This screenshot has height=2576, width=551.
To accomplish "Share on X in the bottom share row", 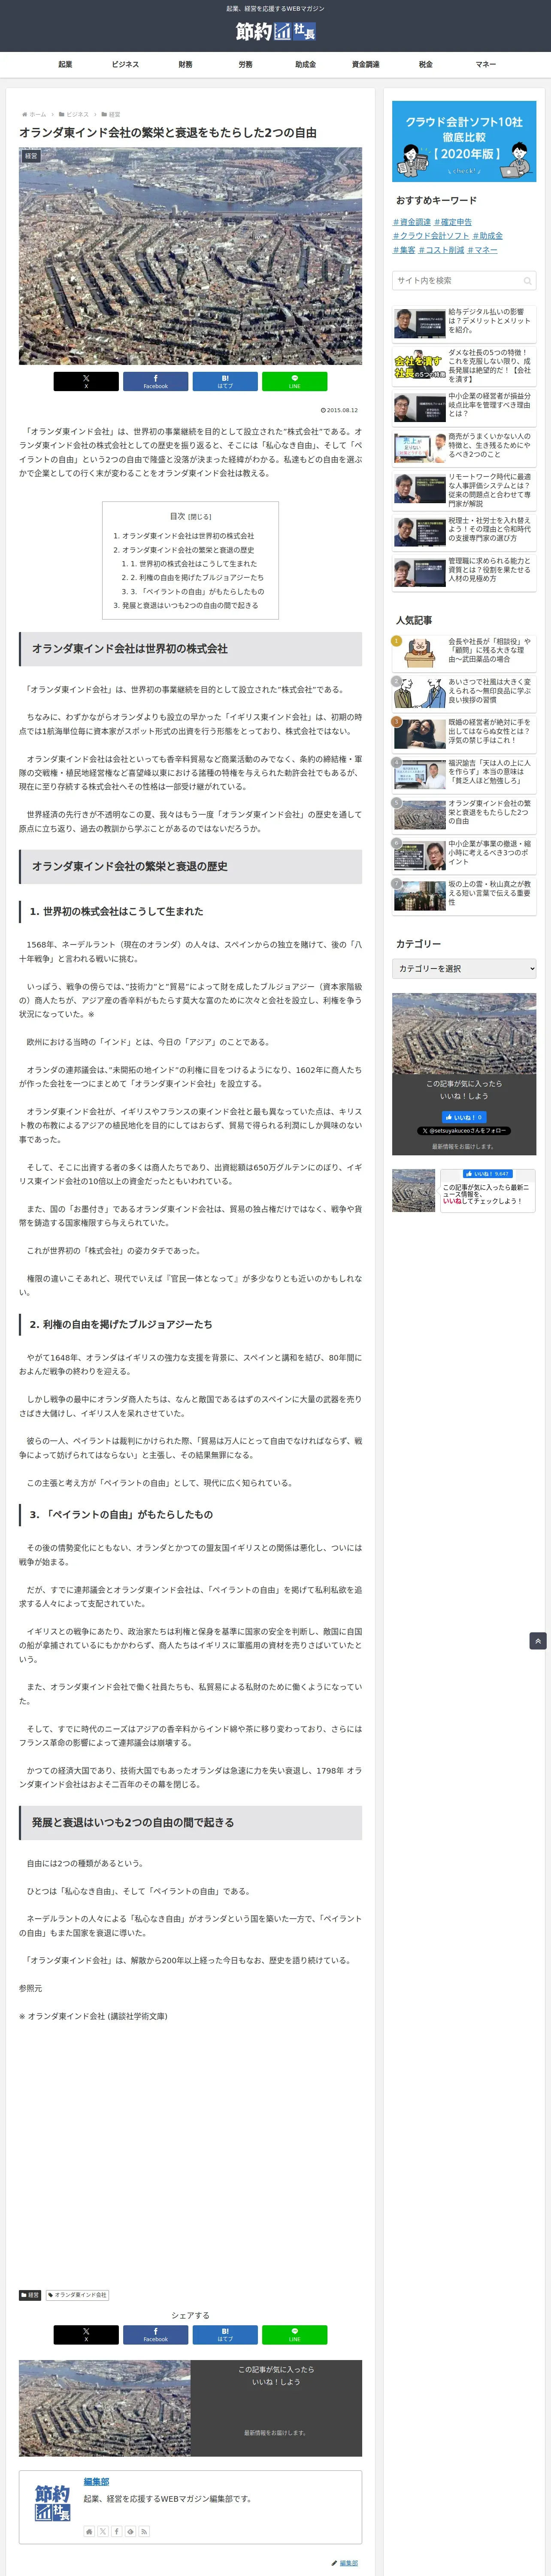I will (x=86, y=2335).
